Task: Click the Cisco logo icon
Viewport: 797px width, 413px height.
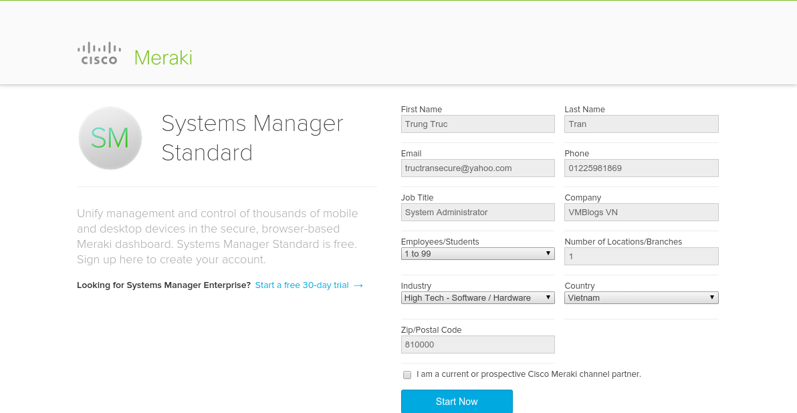Action: (x=99, y=53)
